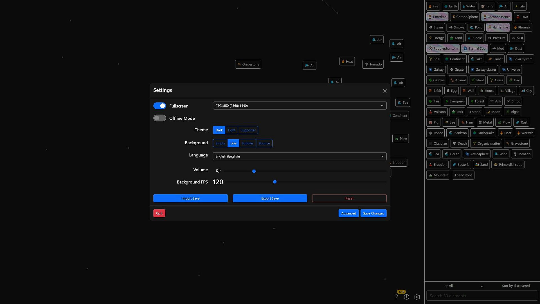The height and width of the screenshot is (304, 540).
Task: Select the Bubbles background option
Action: [247, 143]
